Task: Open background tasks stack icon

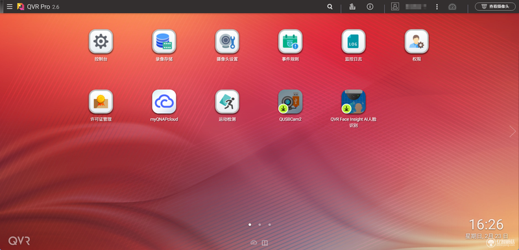Action: [x=352, y=6]
